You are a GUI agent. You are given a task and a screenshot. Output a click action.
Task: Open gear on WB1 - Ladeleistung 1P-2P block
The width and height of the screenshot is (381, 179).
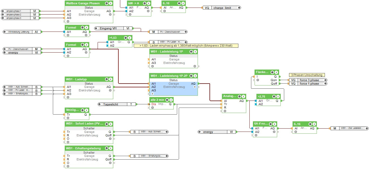click(191, 76)
